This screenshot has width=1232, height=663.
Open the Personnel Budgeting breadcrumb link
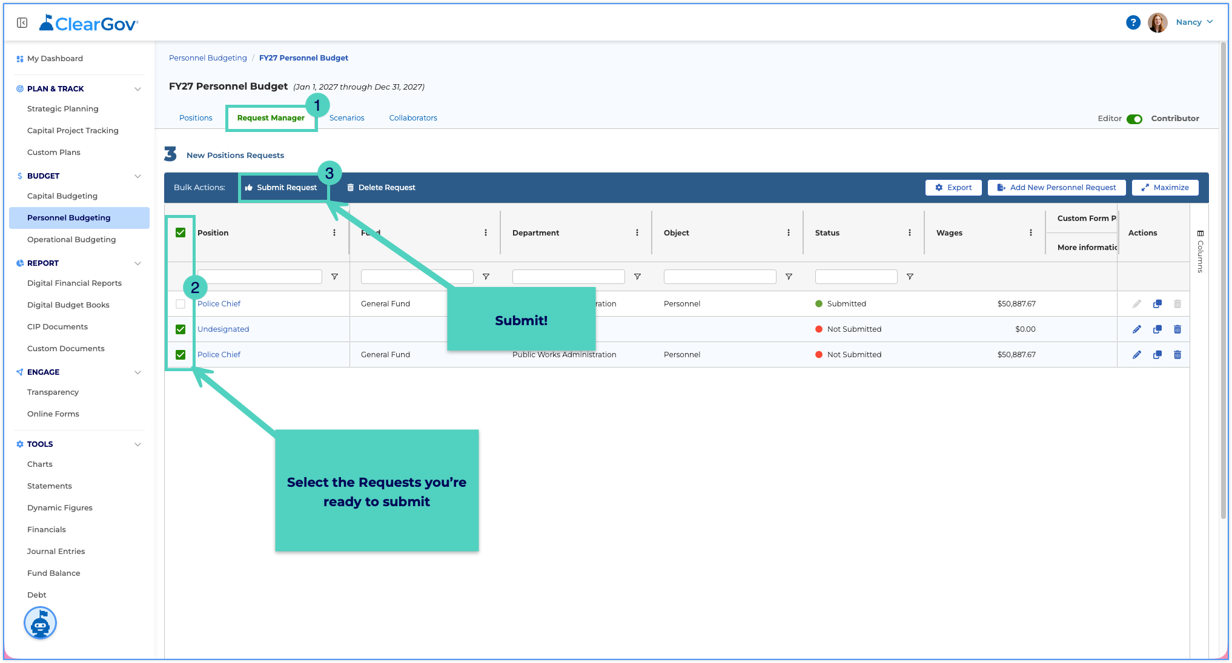[208, 58]
